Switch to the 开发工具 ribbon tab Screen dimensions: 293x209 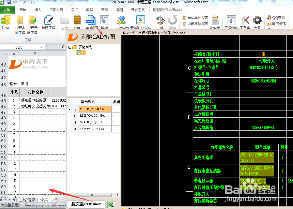pos(138,10)
